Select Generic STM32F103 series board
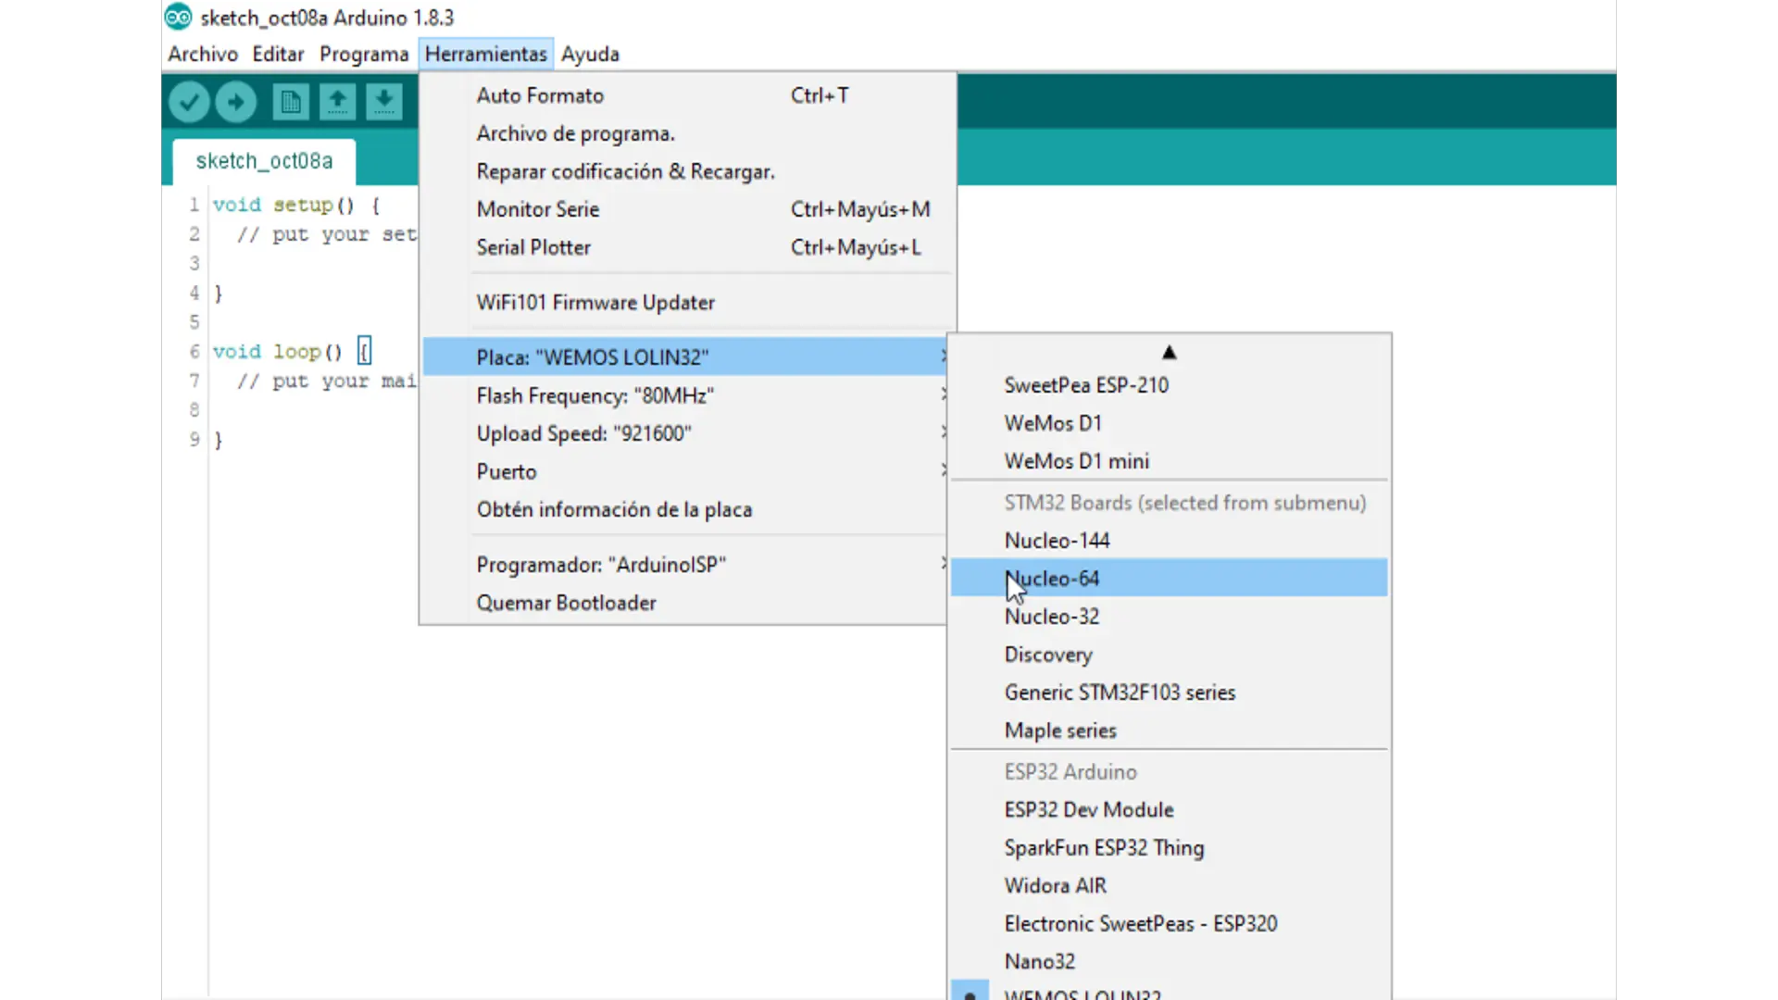Image resolution: width=1778 pixels, height=1000 pixels. coord(1169,692)
